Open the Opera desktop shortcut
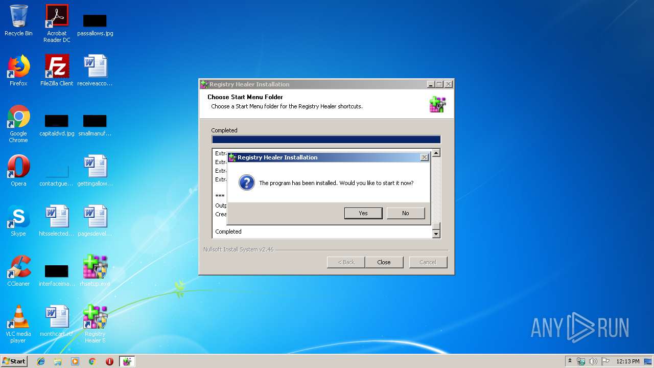This screenshot has height=368, width=654. (18, 171)
